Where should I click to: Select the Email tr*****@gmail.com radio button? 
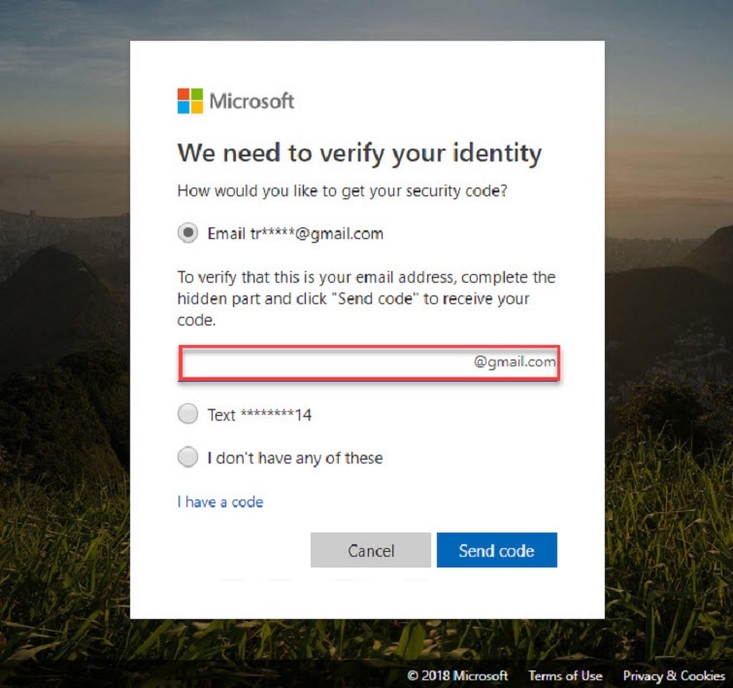(x=188, y=232)
